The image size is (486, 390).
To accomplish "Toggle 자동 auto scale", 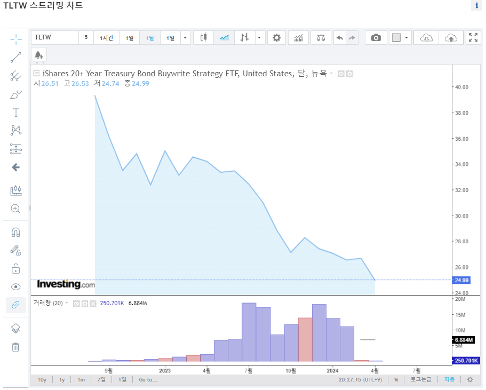I will pos(449,379).
